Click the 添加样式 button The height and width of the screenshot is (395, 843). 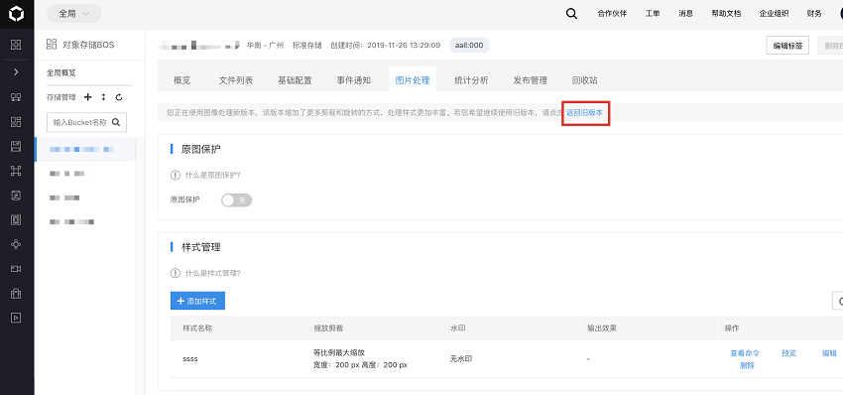197,301
